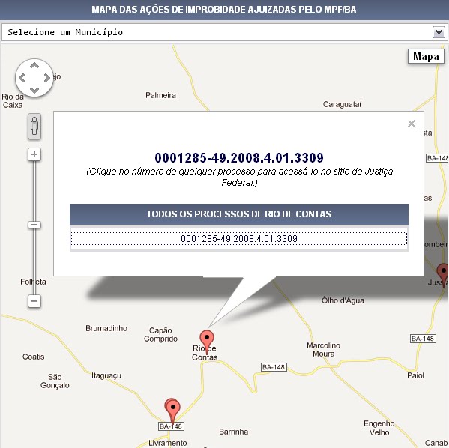Pan the map right with arrow
This screenshot has width=449, height=448.
[47, 78]
